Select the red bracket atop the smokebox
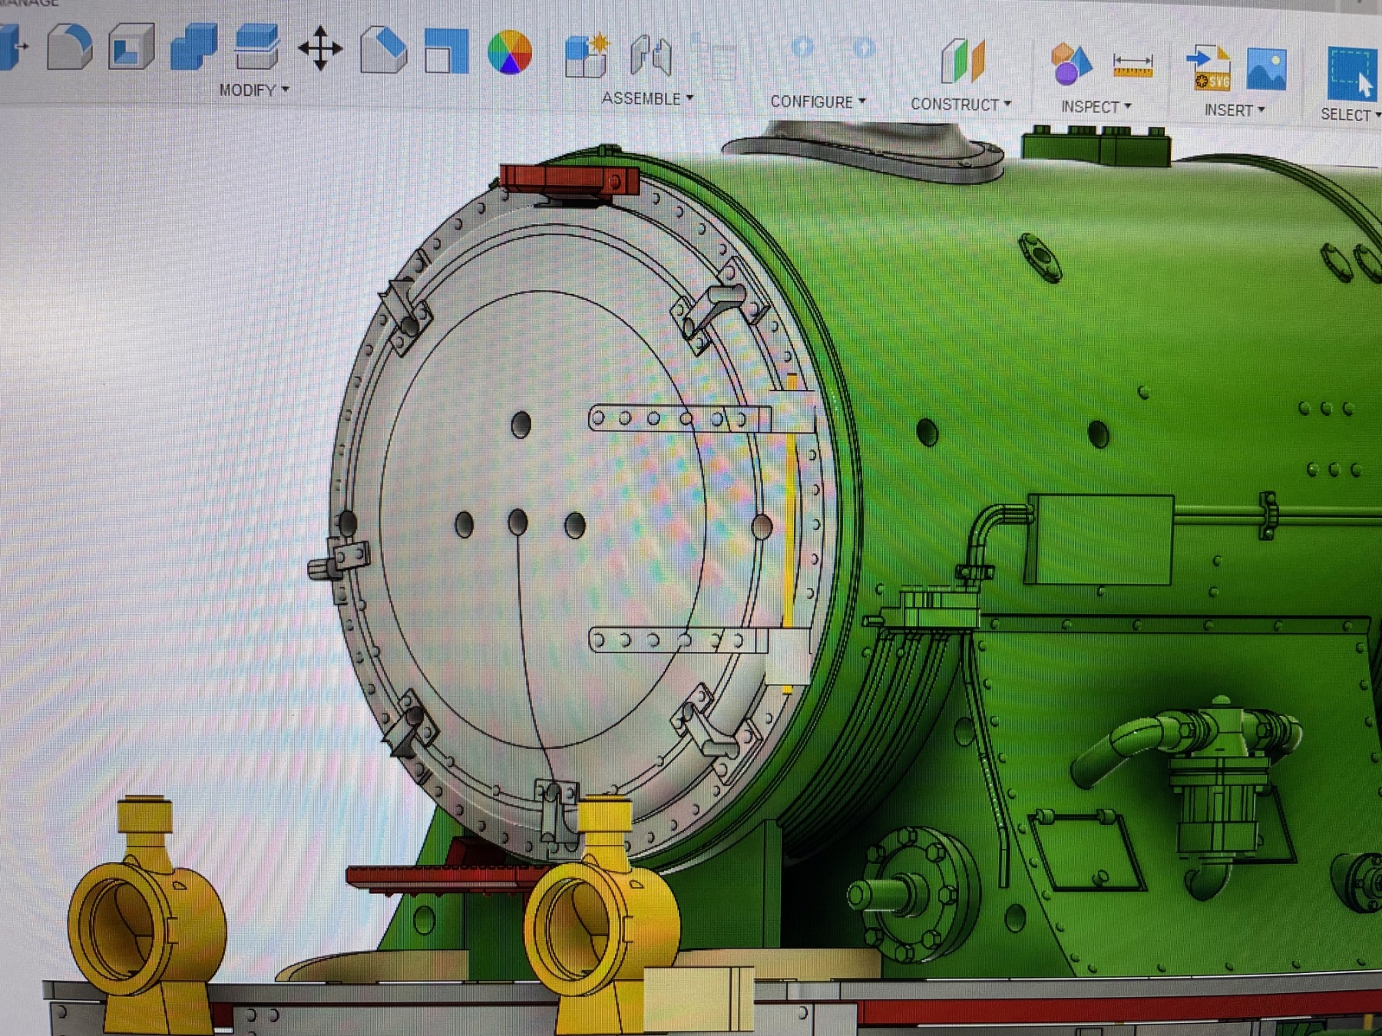The height and width of the screenshot is (1036, 1382). click(x=570, y=180)
